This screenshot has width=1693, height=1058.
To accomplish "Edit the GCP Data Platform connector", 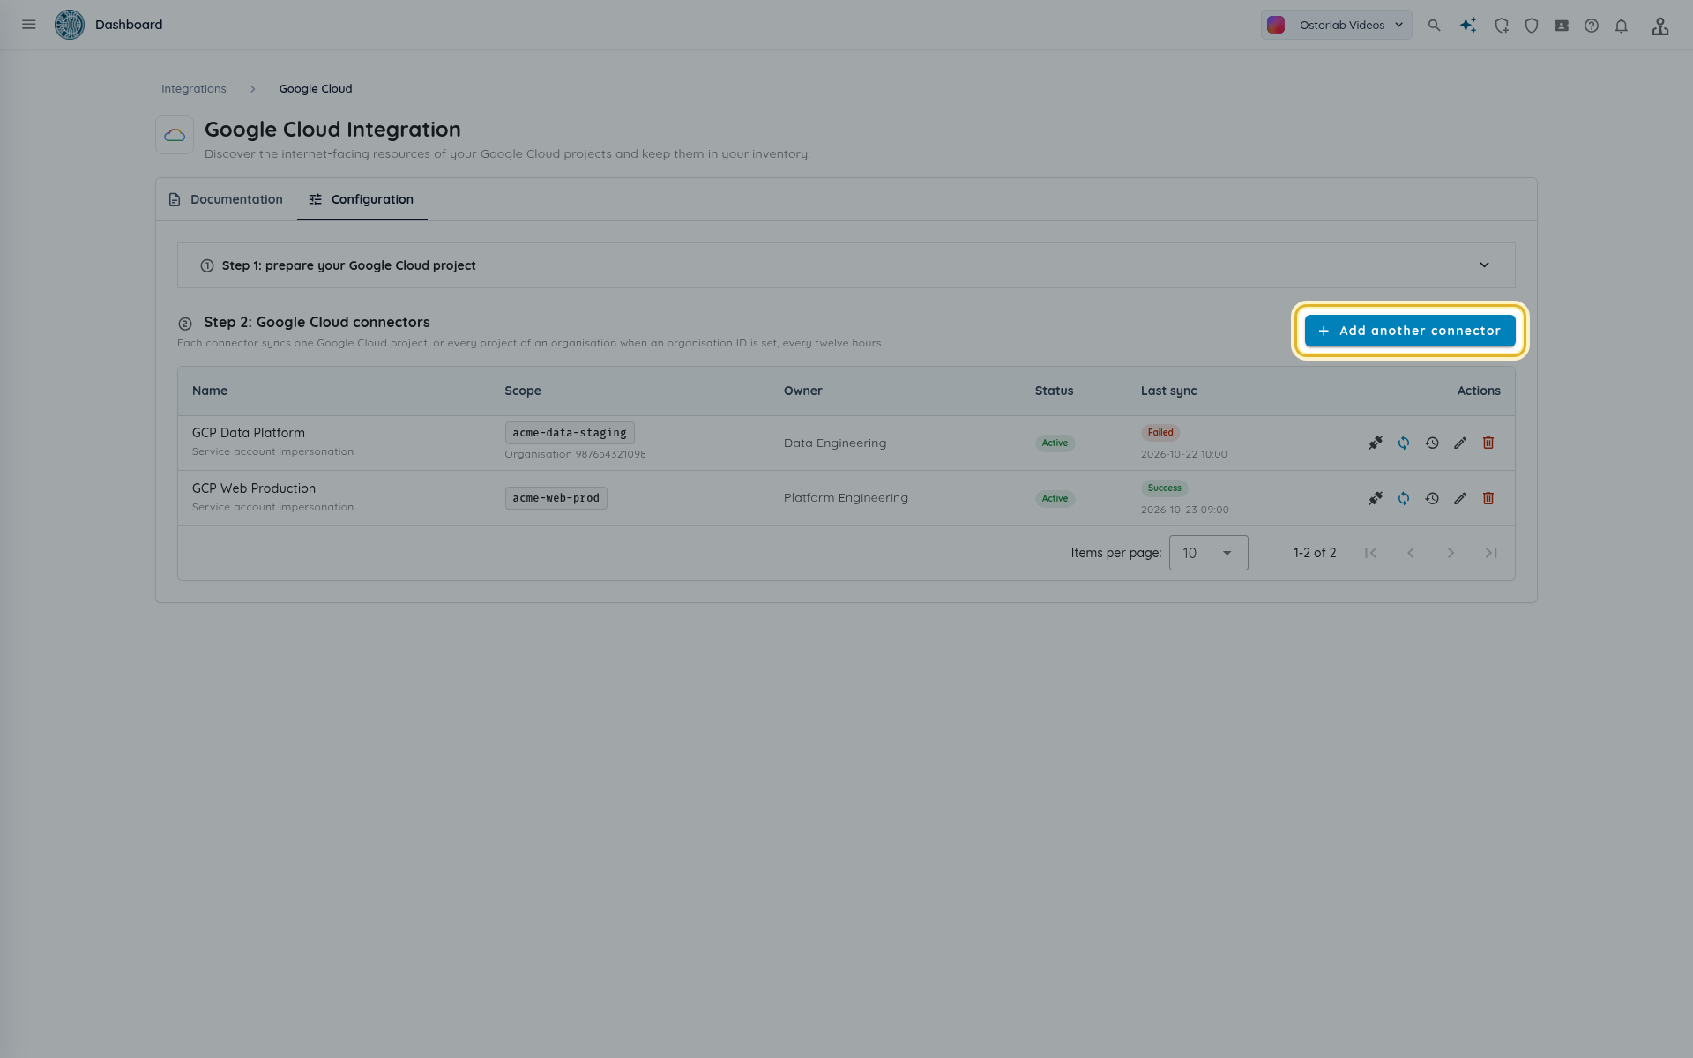I will click(x=1460, y=443).
